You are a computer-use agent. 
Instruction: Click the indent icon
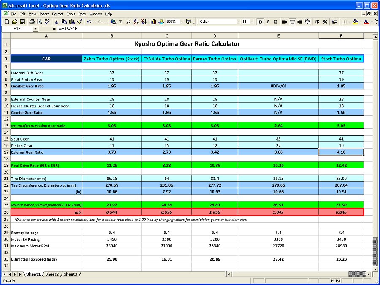[335, 22]
